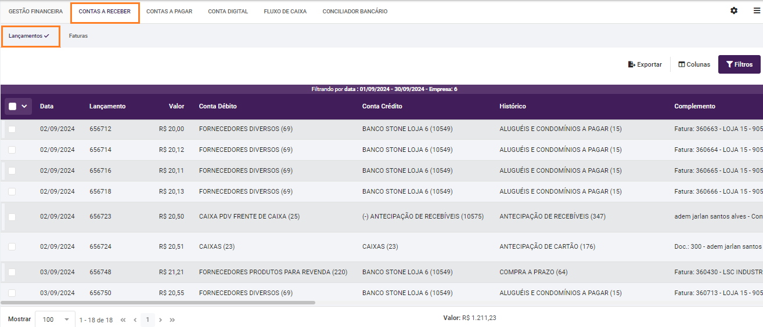Screen dimensions: 763x327
Task: Go to first page of results
Action: [123, 319]
